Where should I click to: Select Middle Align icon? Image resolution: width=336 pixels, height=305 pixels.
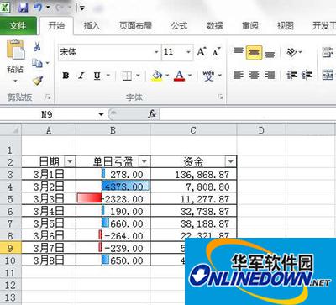[x=254, y=52]
